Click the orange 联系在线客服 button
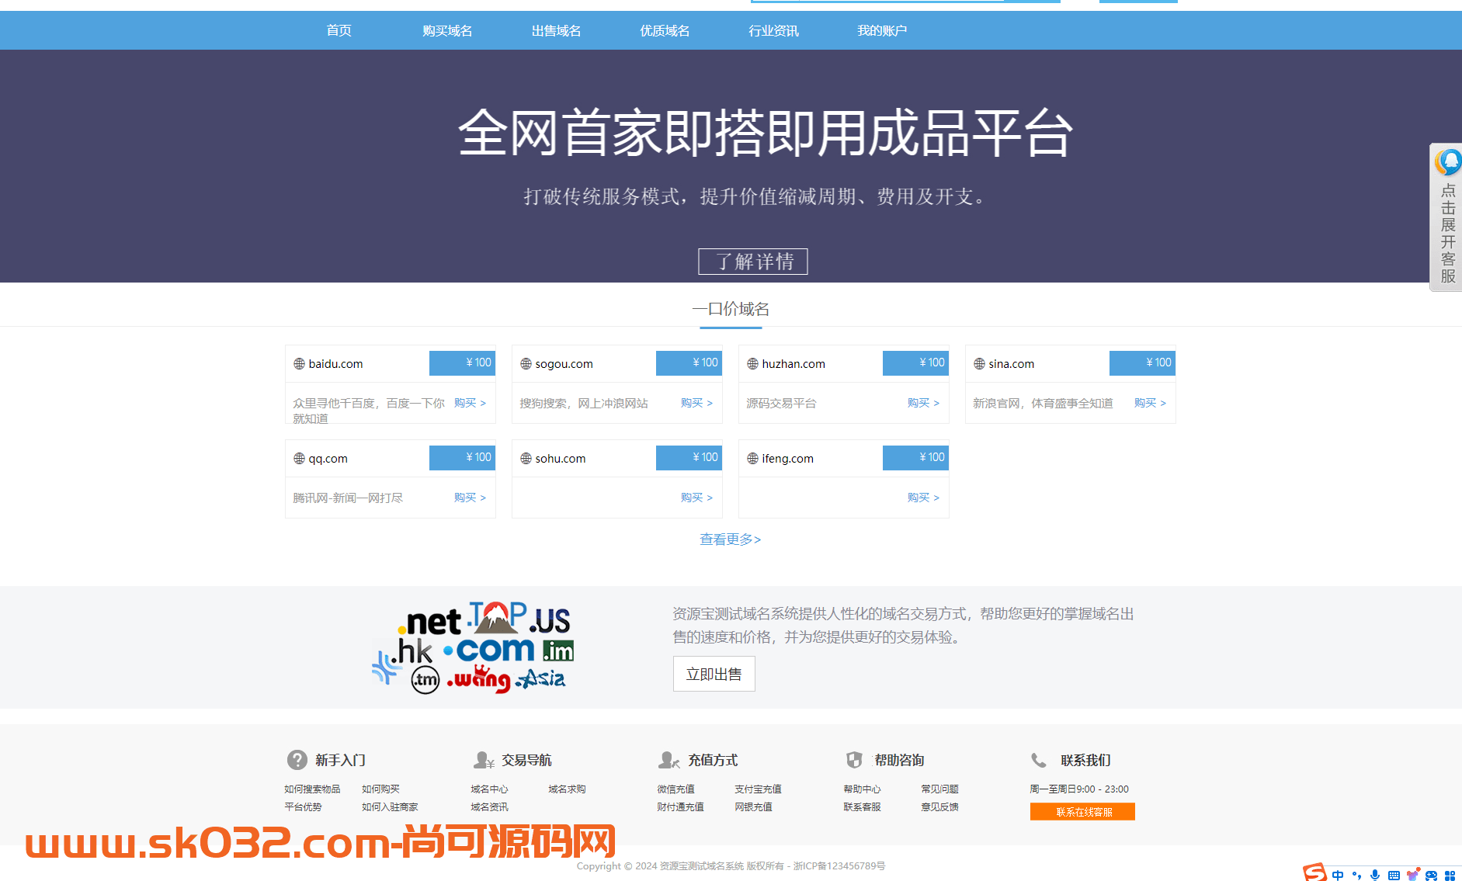The width and height of the screenshot is (1462, 881). (1082, 811)
